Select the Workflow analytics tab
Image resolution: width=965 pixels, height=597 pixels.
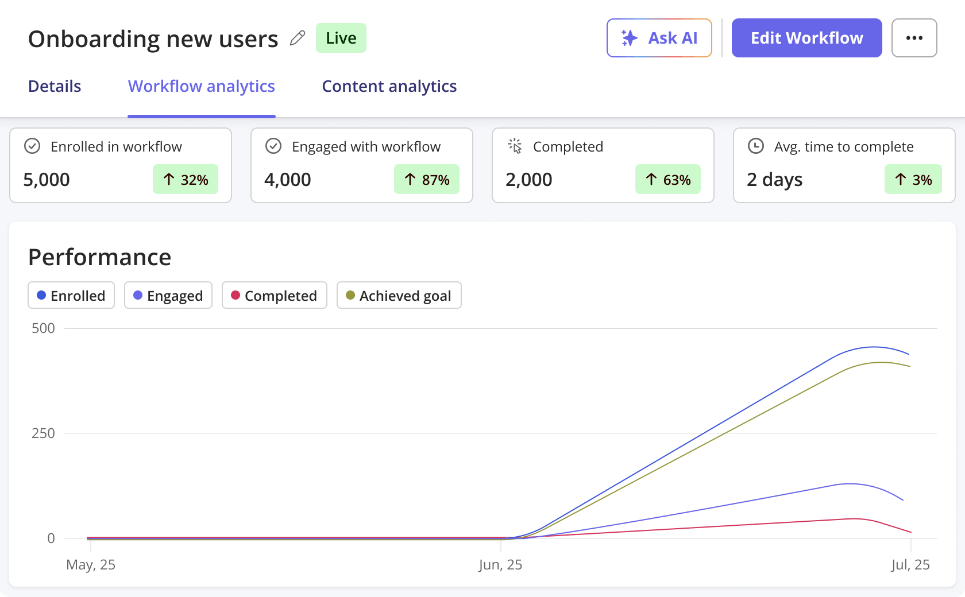click(201, 86)
